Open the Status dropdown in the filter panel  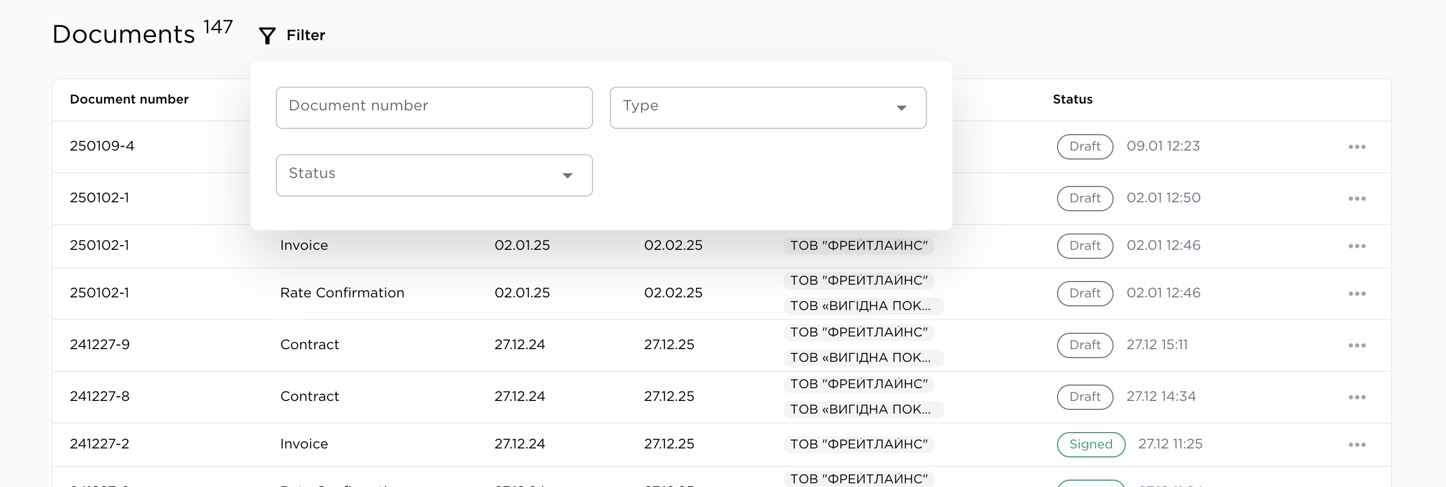point(434,175)
